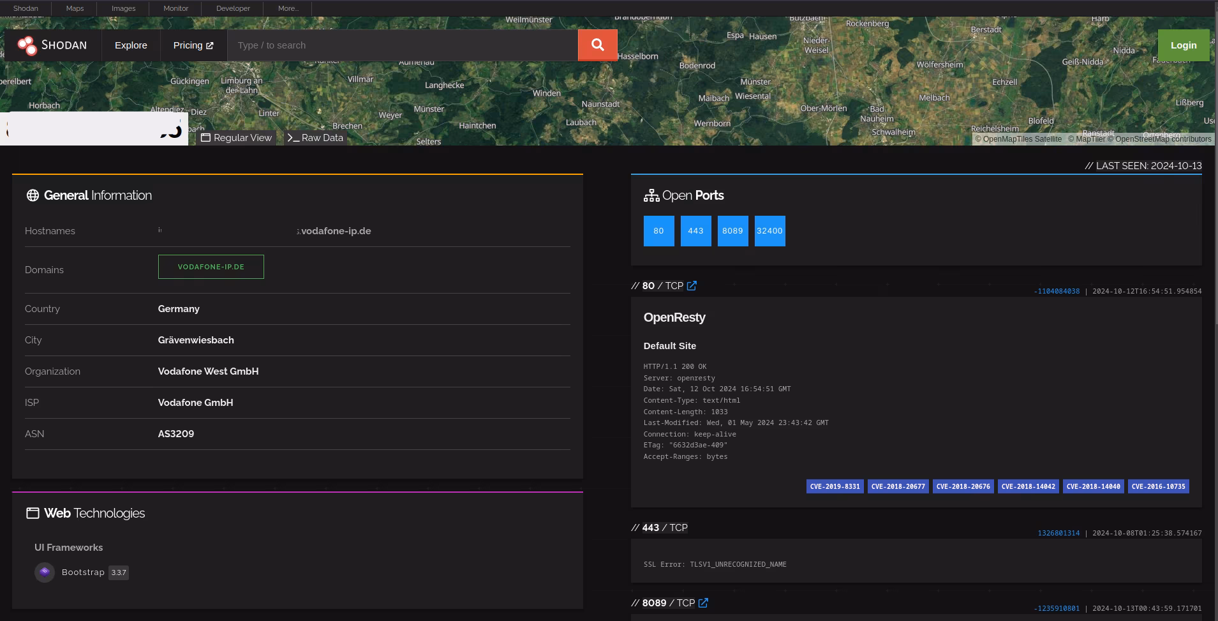Click the Bootstrap technology label

click(83, 572)
